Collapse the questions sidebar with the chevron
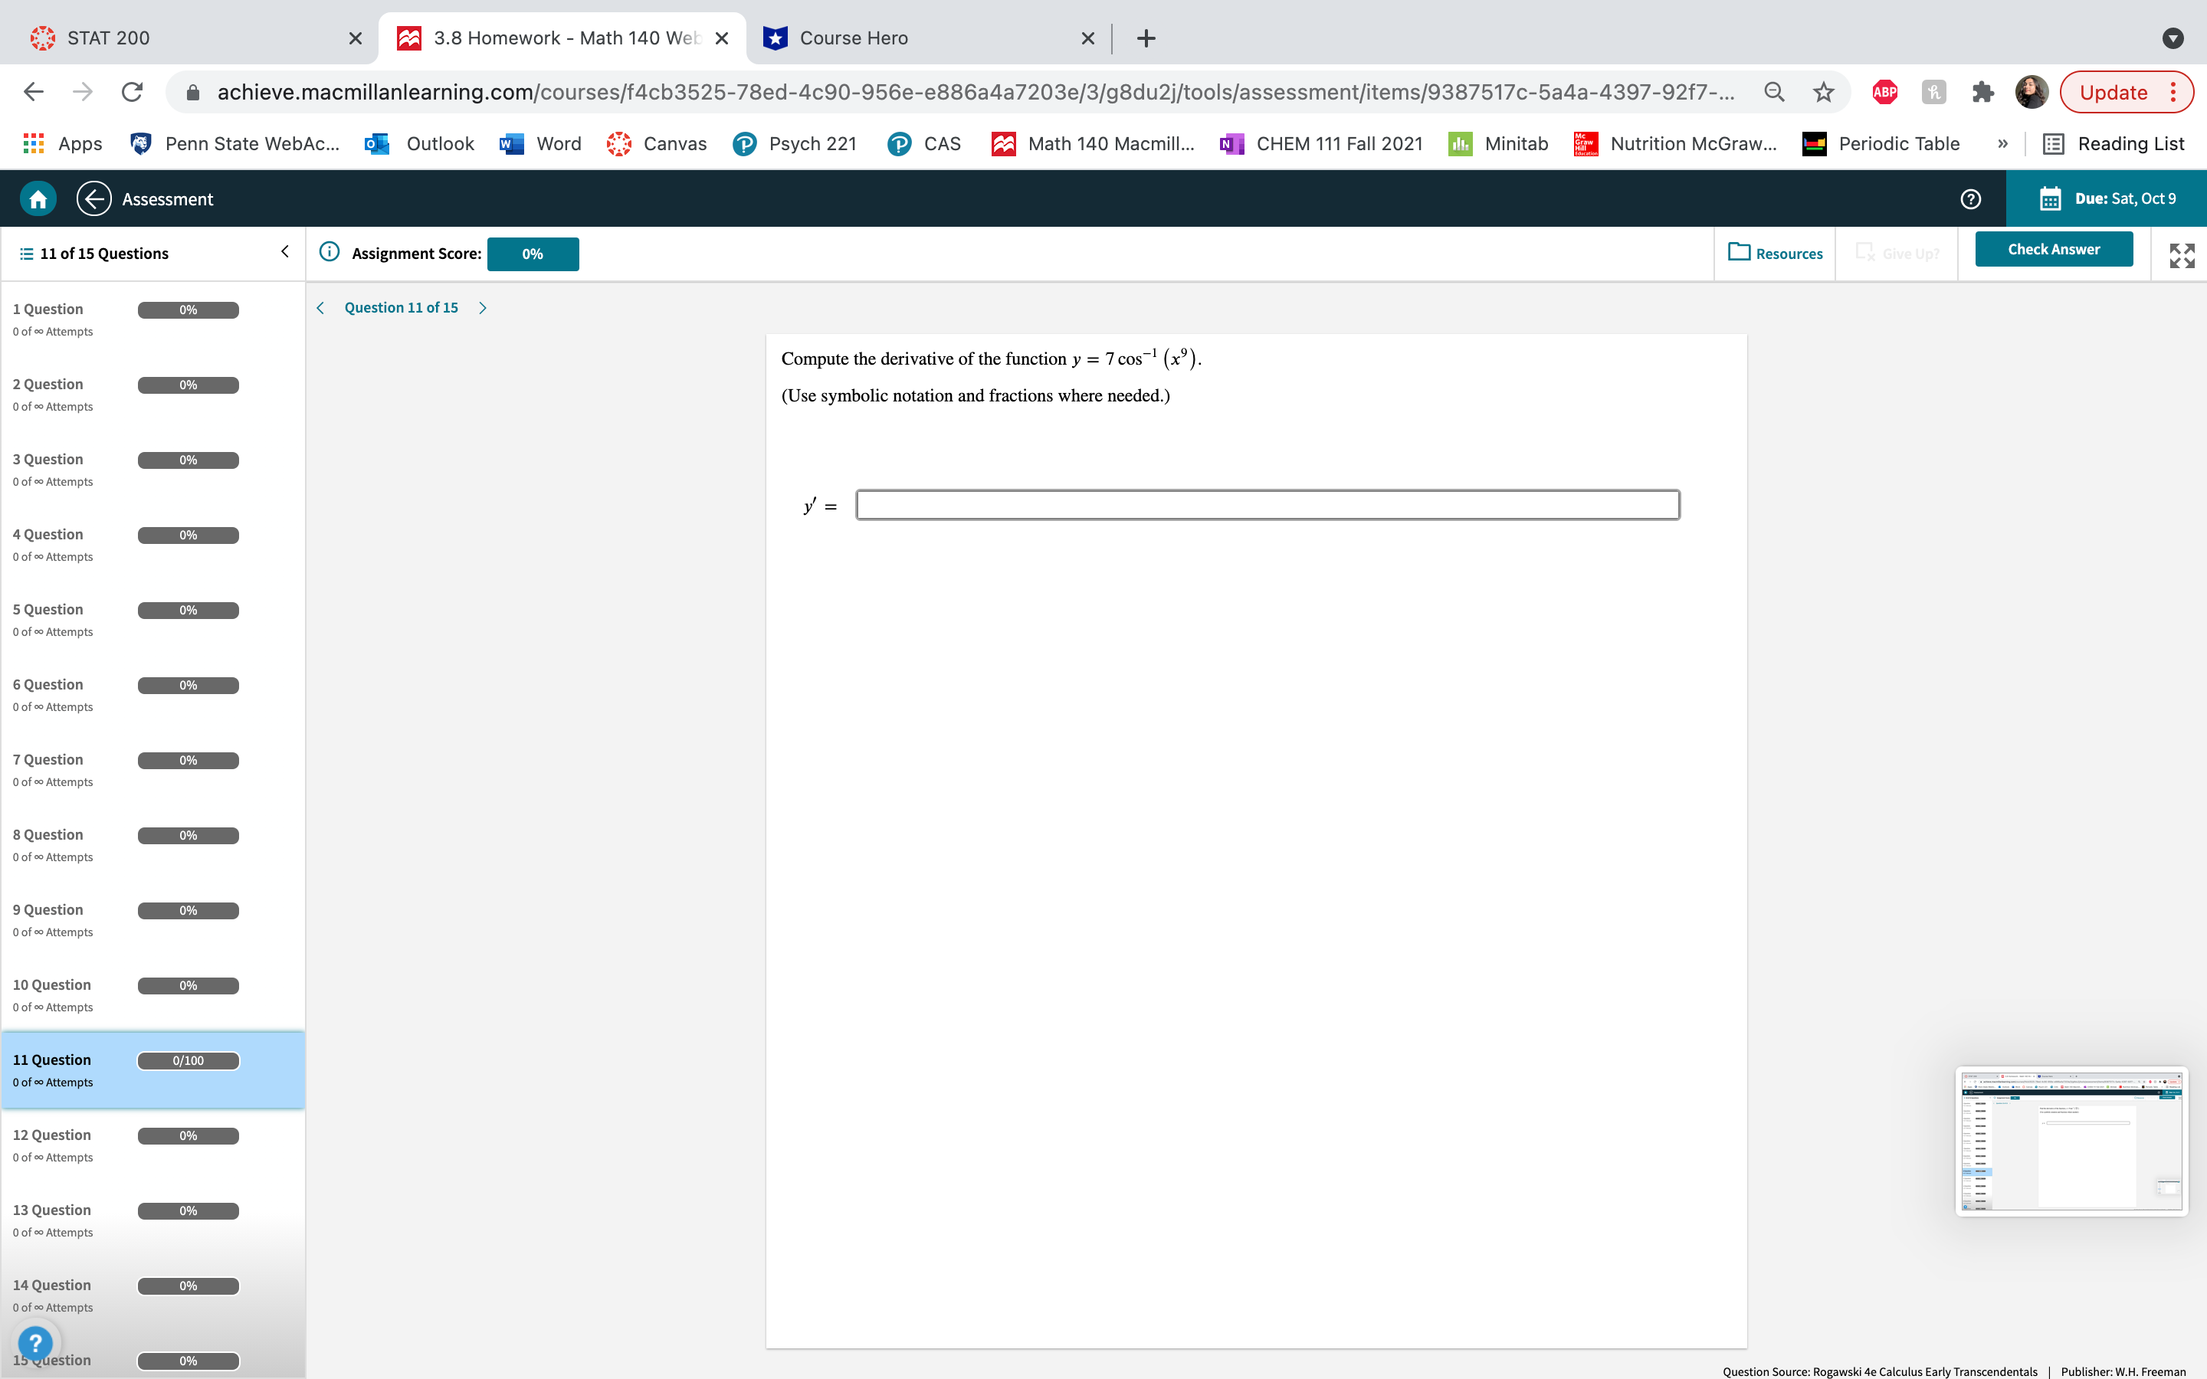 (x=284, y=252)
